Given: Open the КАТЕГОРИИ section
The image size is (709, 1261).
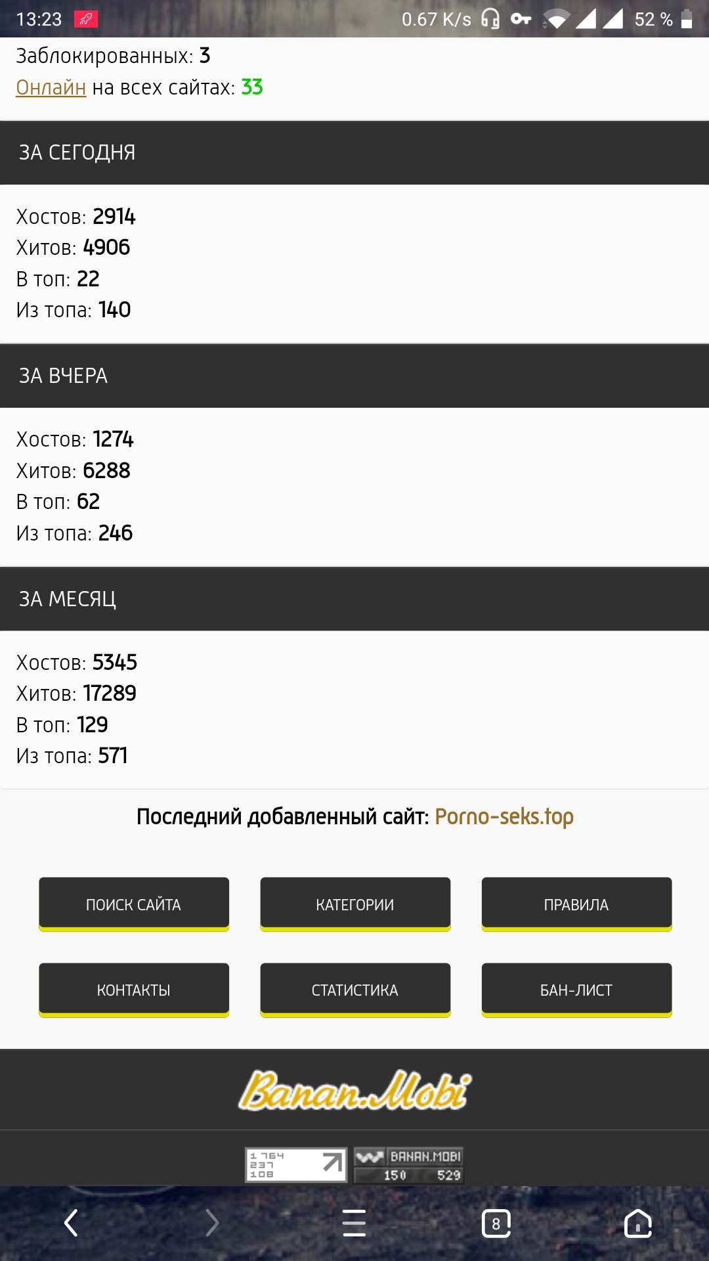Looking at the screenshot, I should click(x=355, y=904).
